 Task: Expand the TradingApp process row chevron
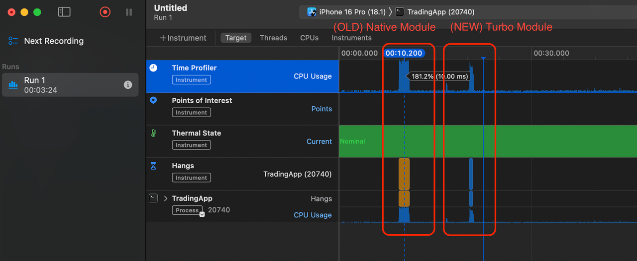pos(166,198)
